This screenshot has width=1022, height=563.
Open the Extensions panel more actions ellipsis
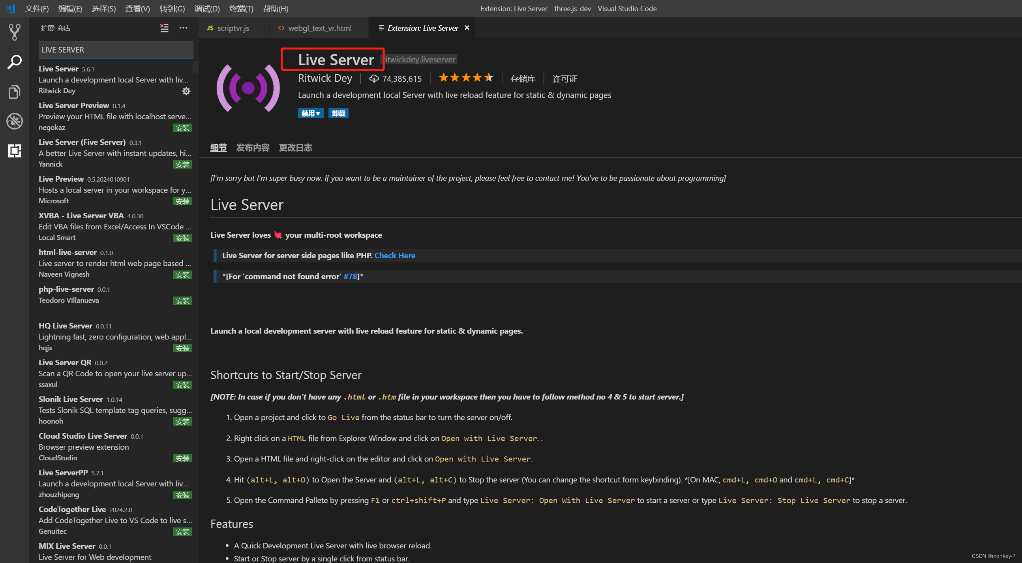pos(183,28)
